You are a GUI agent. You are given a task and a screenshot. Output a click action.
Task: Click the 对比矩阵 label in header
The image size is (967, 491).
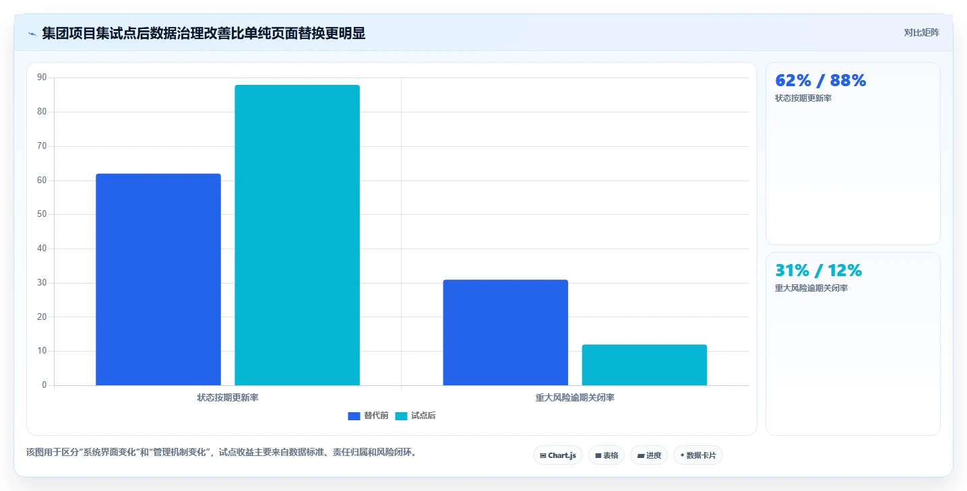tap(922, 32)
